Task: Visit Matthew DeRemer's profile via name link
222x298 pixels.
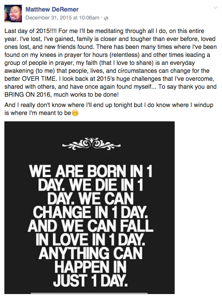Action: (52, 9)
